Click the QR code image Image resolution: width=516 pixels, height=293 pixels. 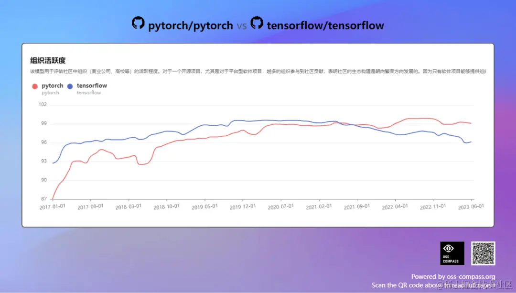(483, 253)
